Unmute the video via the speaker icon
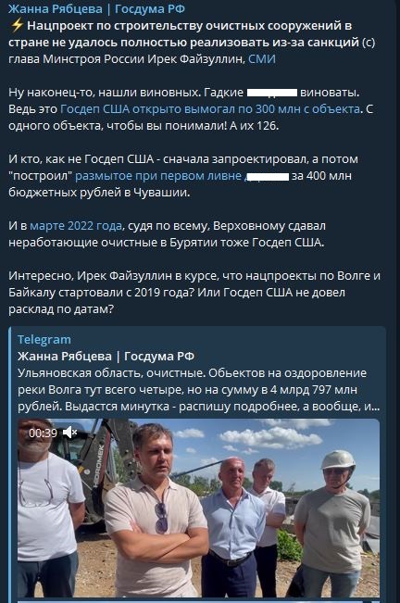This screenshot has width=400, height=603. point(70,433)
